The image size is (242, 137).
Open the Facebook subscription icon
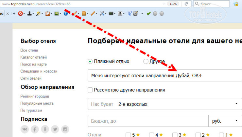click(35, 129)
